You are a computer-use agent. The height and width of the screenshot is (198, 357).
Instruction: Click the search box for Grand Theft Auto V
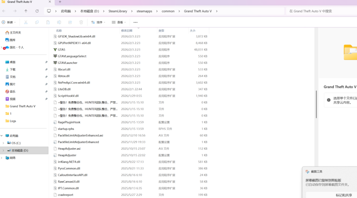click(321, 11)
